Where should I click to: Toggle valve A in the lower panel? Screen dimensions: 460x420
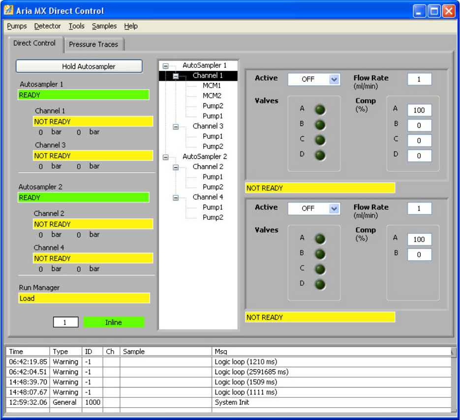pos(320,239)
